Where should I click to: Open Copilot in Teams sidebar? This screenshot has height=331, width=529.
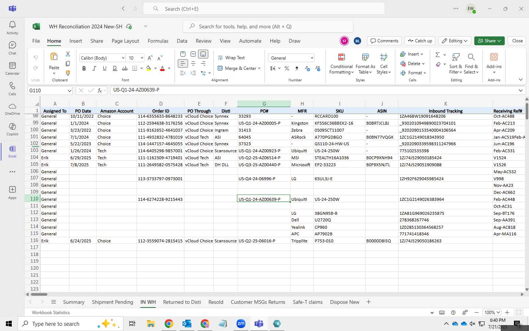(12, 129)
